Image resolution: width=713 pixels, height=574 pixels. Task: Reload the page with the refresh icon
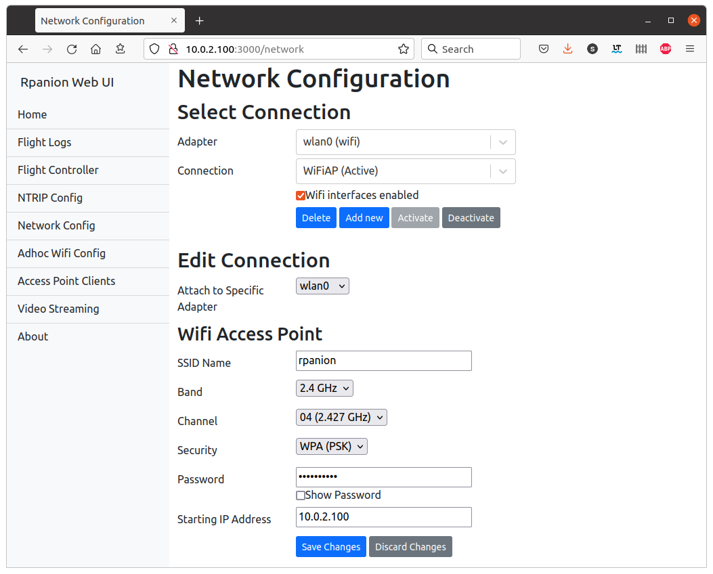(72, 49)
